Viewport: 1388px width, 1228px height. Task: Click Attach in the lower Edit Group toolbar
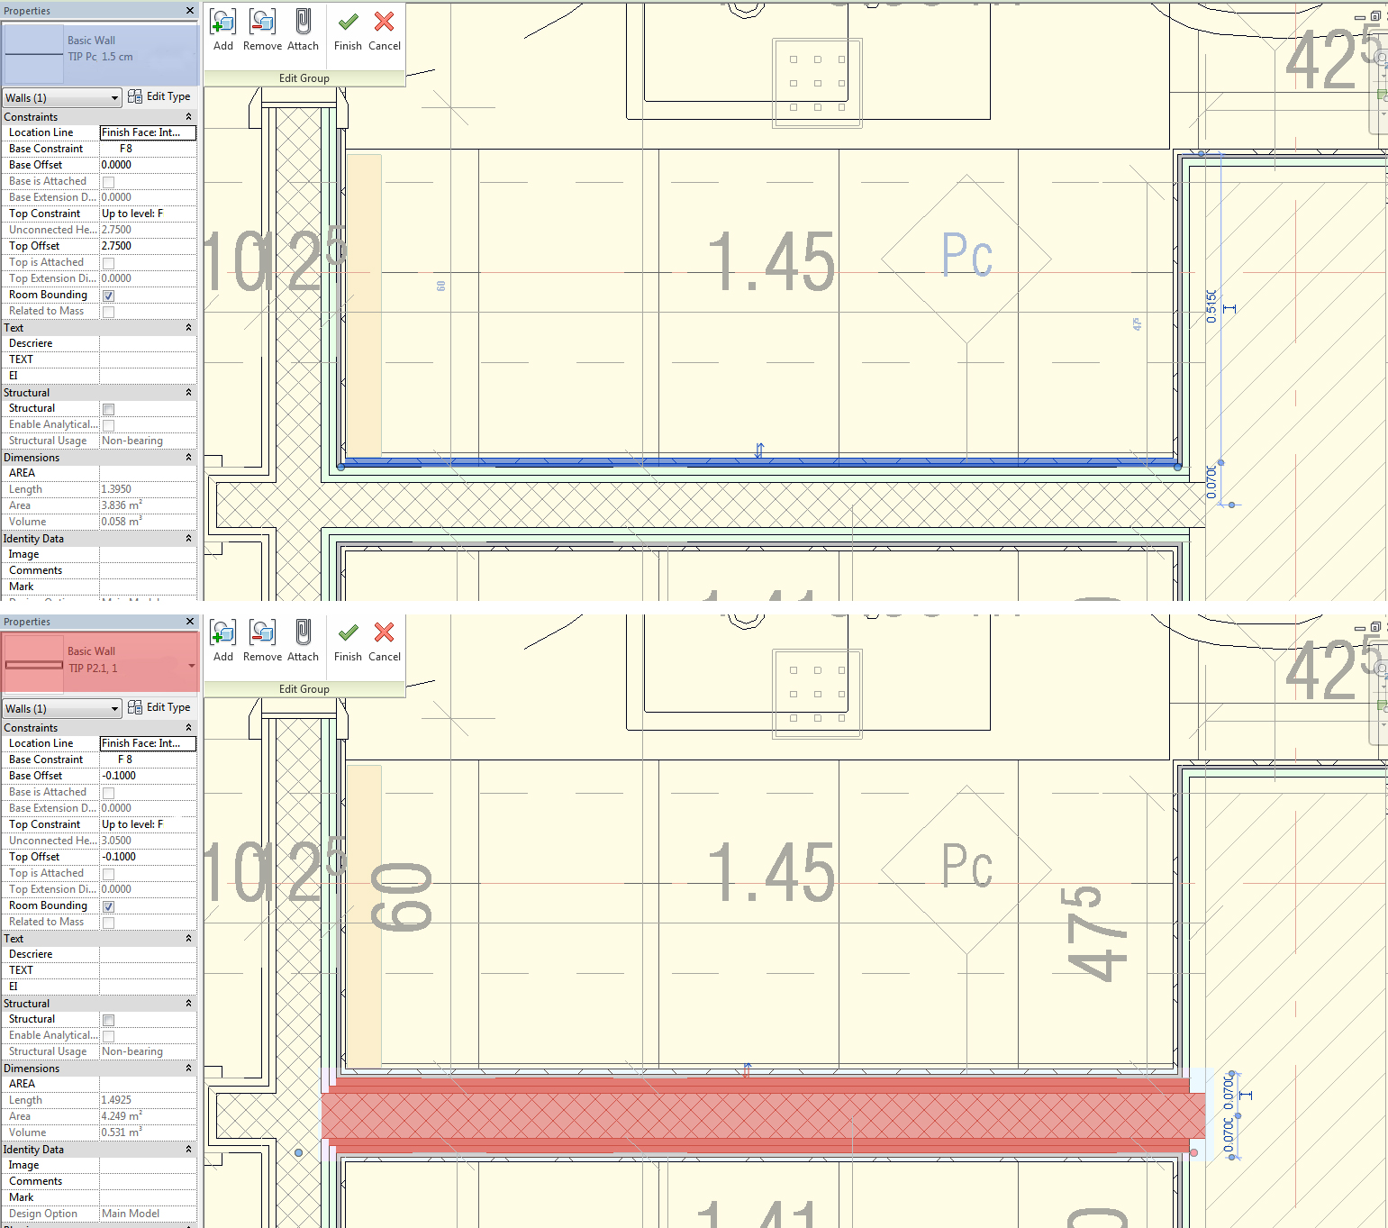[x=304, y=641]
